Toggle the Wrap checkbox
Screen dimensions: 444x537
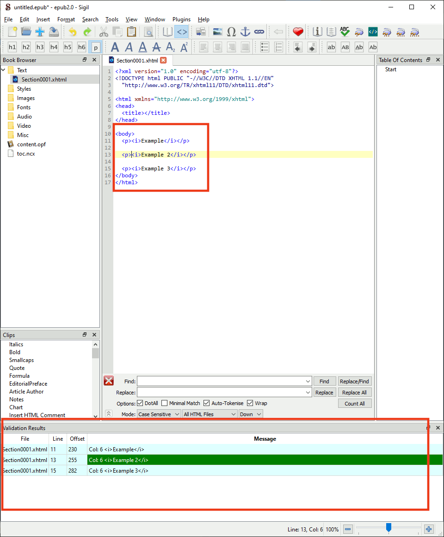point(250,403)
